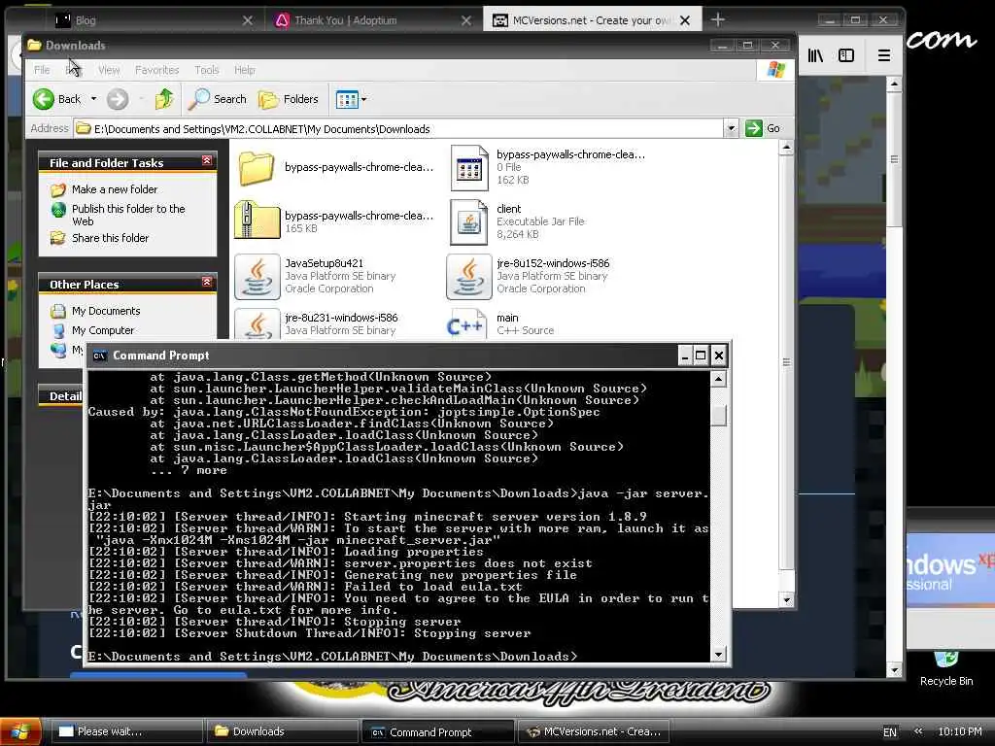The width and height of the screenshot is (995, 746).
Task: Click Command Prompt scroll up arrow
Action: 718,380
